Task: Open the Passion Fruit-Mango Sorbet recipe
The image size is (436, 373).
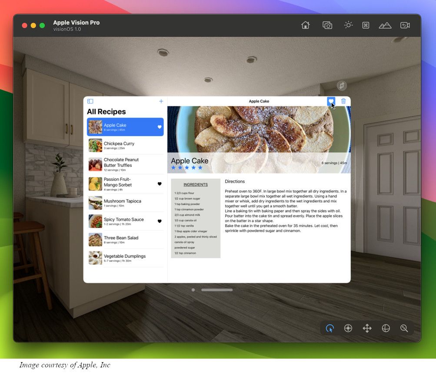Action: click(x=125, y=184)
